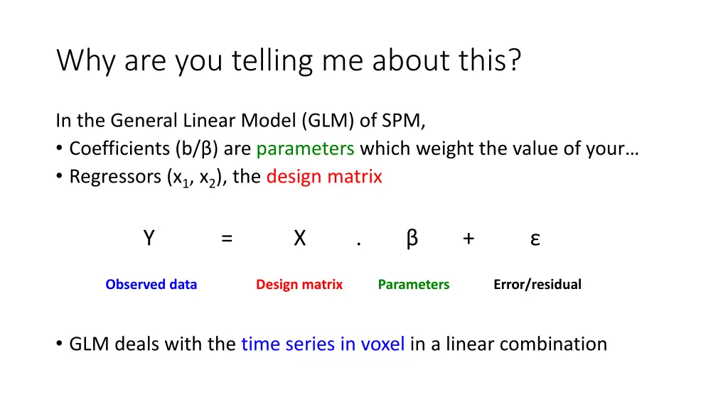Click the plus sign in the equation
Viewport: 728px width, 409px height.
pyautogui.click(x=469, y=239)
